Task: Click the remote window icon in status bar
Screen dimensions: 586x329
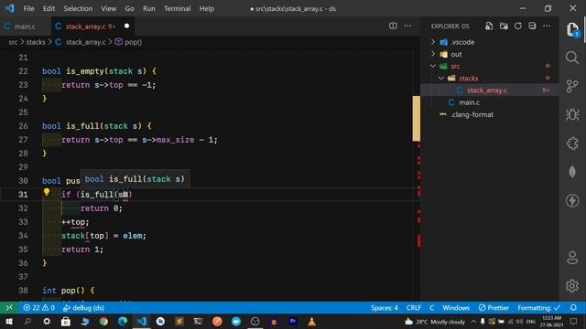Action: tap(9, 308)
